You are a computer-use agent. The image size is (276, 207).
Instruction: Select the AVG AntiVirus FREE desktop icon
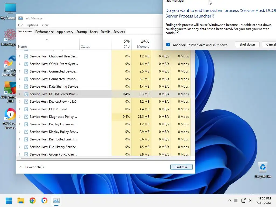point(9,92)
